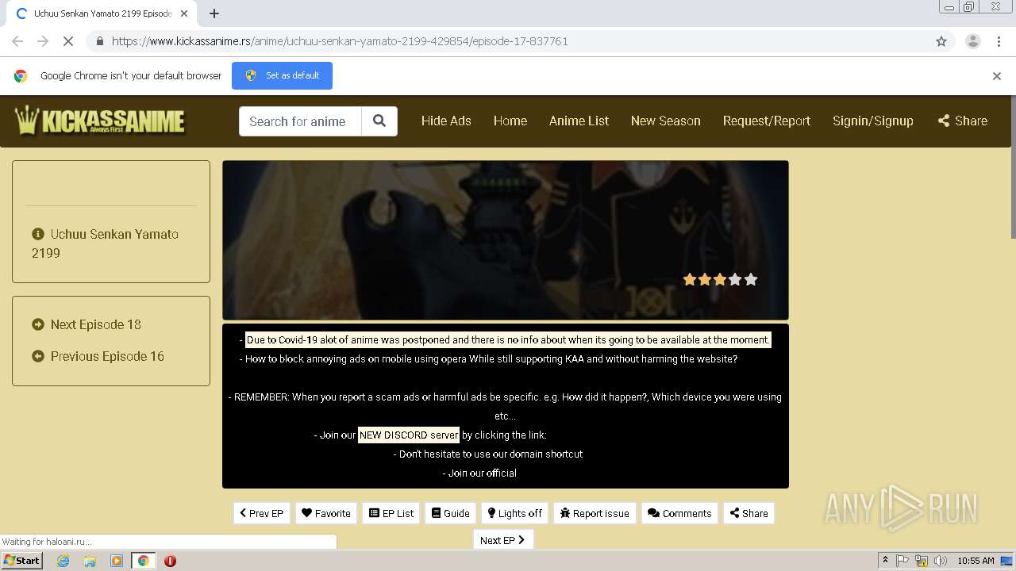Click the Next EP button
Screen dimensions: 1016x571
503,540
